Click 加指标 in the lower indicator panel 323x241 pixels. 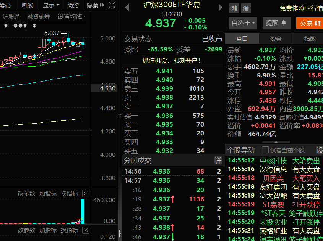click(48, 230)
